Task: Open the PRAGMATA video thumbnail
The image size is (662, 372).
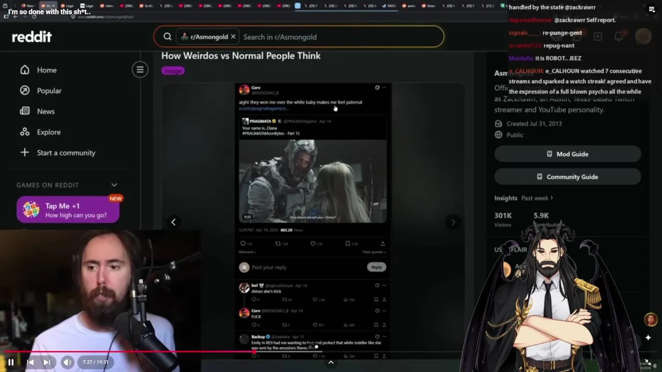Action: click(312, 181)
